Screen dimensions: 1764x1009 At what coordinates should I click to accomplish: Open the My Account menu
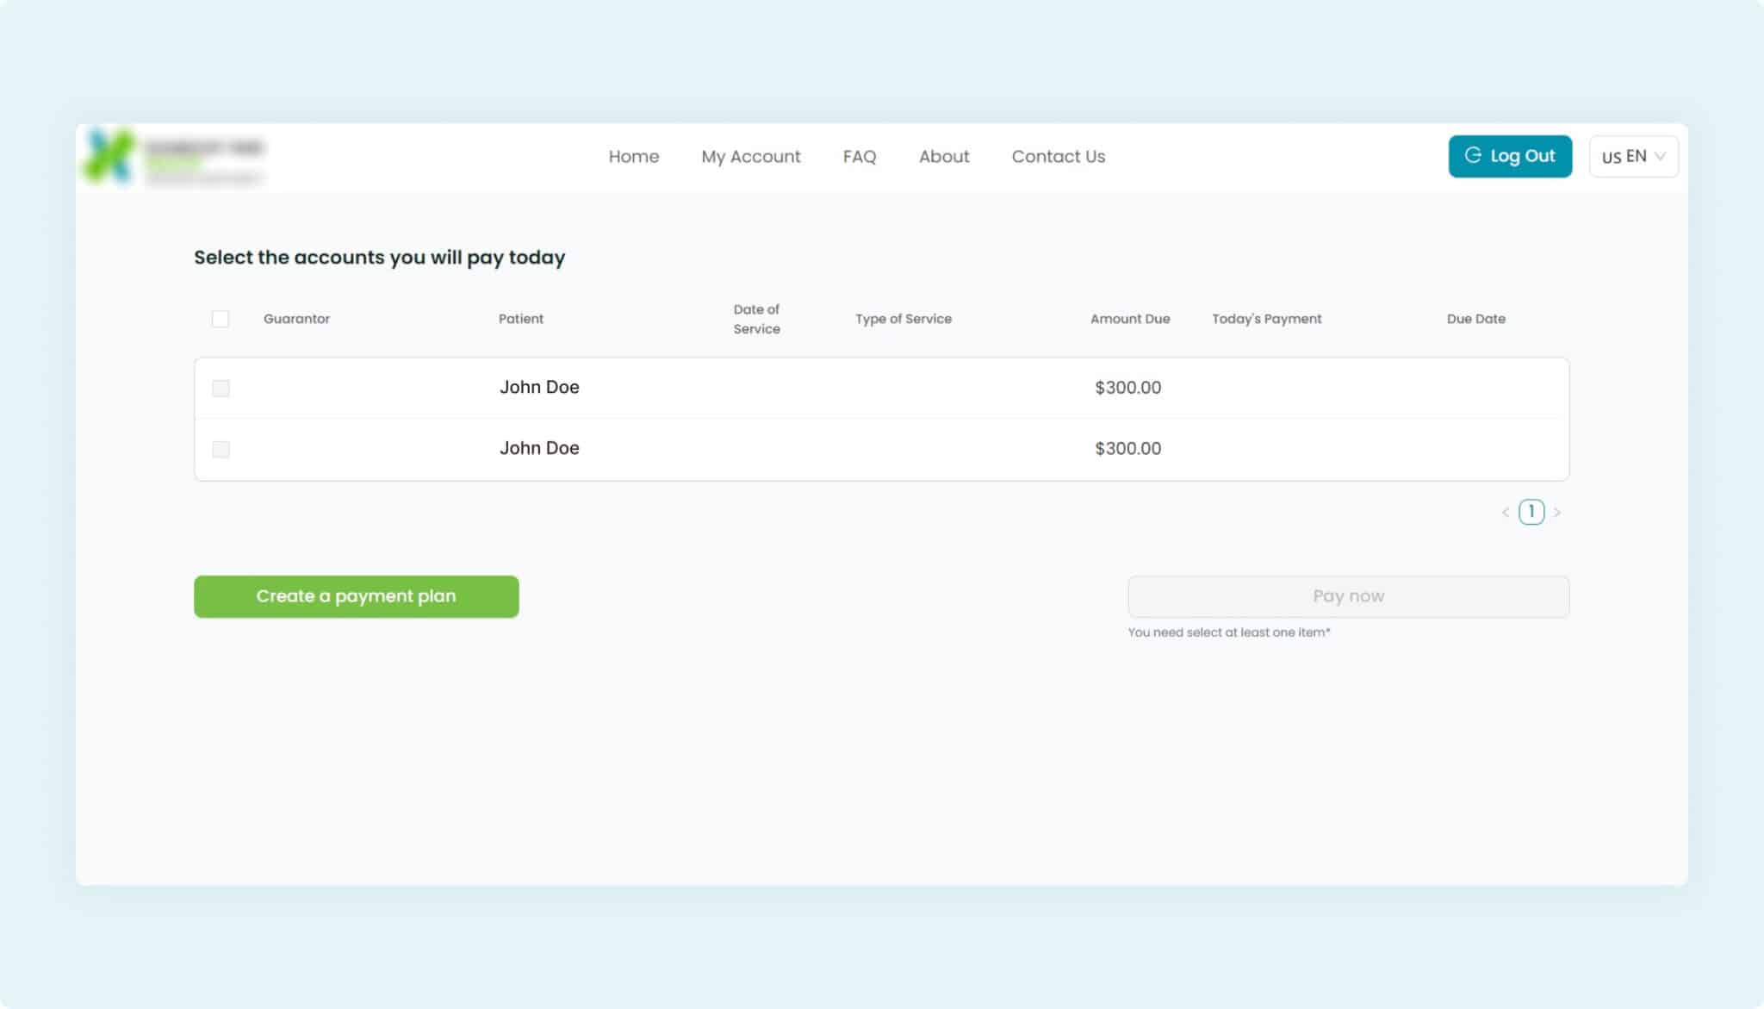click(x=751, y=156)
